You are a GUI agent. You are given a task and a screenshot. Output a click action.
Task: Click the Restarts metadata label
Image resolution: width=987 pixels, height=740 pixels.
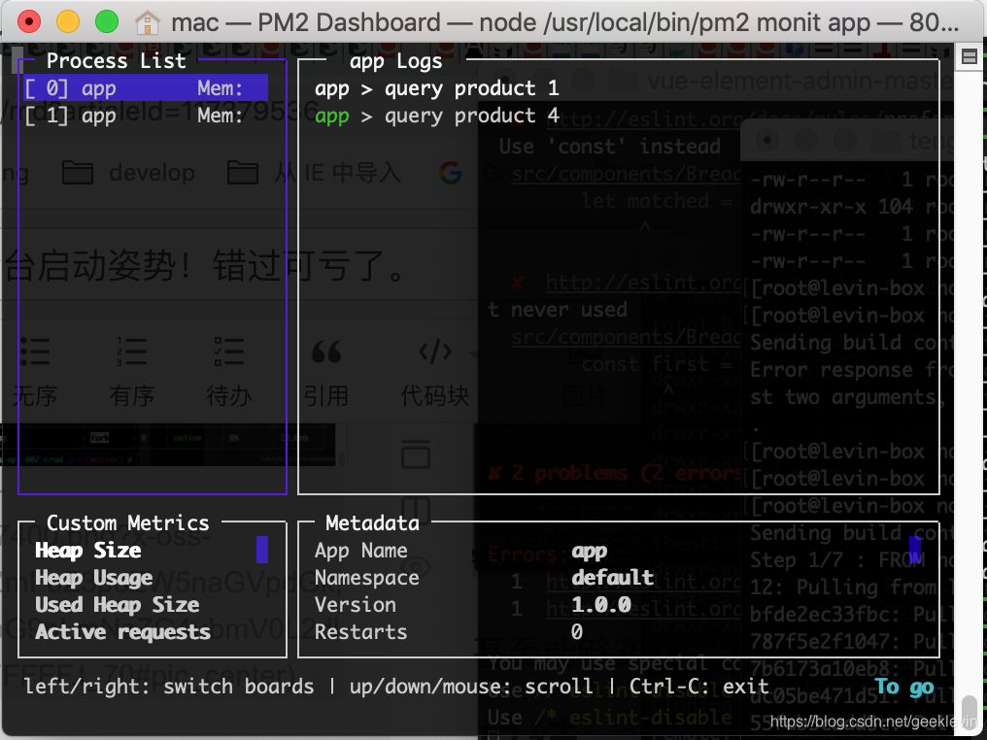click(360, 632)
